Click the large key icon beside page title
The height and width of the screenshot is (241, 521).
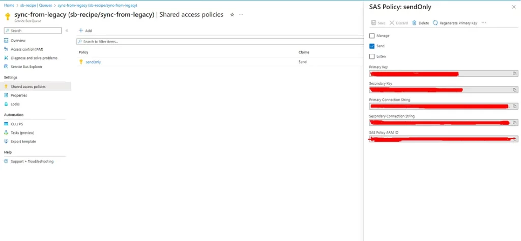8,17
